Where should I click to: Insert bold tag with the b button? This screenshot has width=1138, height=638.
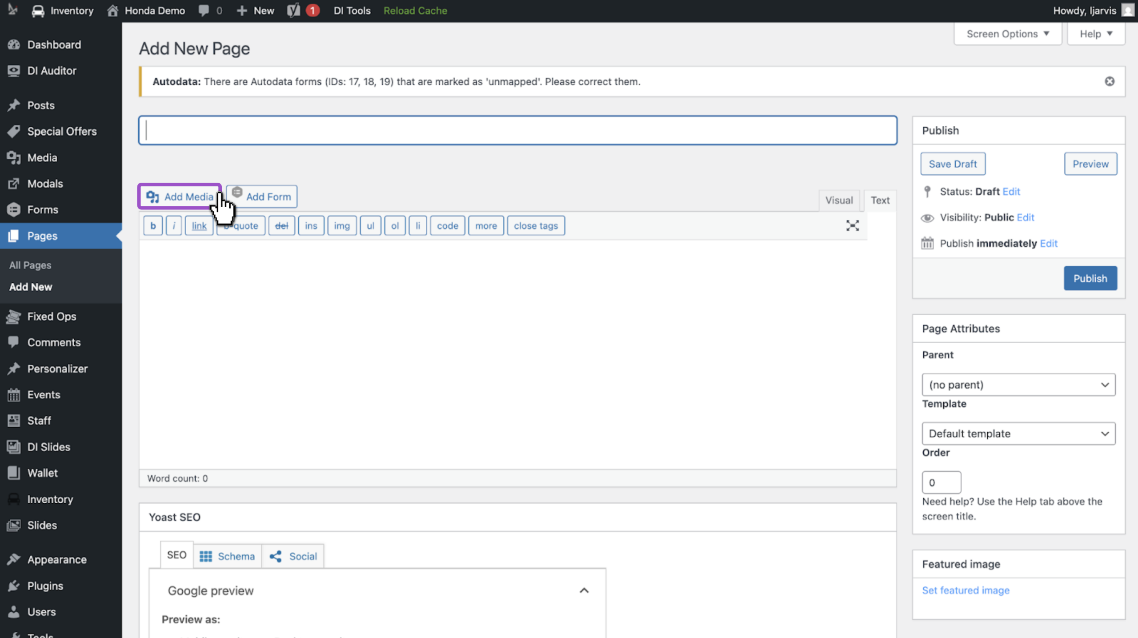153,225
